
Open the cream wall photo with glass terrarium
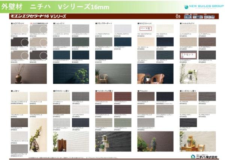(38, 135)
